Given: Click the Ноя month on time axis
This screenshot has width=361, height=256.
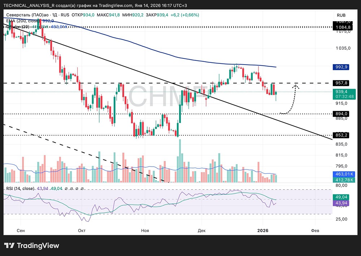Looking at the screenshot, I should 145,230.
